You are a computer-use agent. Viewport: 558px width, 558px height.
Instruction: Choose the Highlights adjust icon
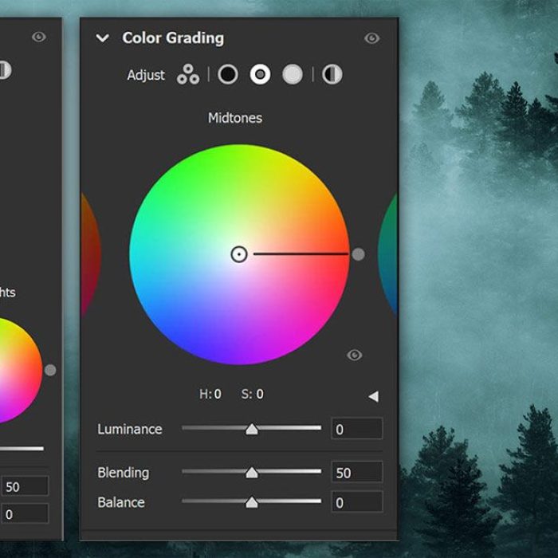(x=293, y=75)
